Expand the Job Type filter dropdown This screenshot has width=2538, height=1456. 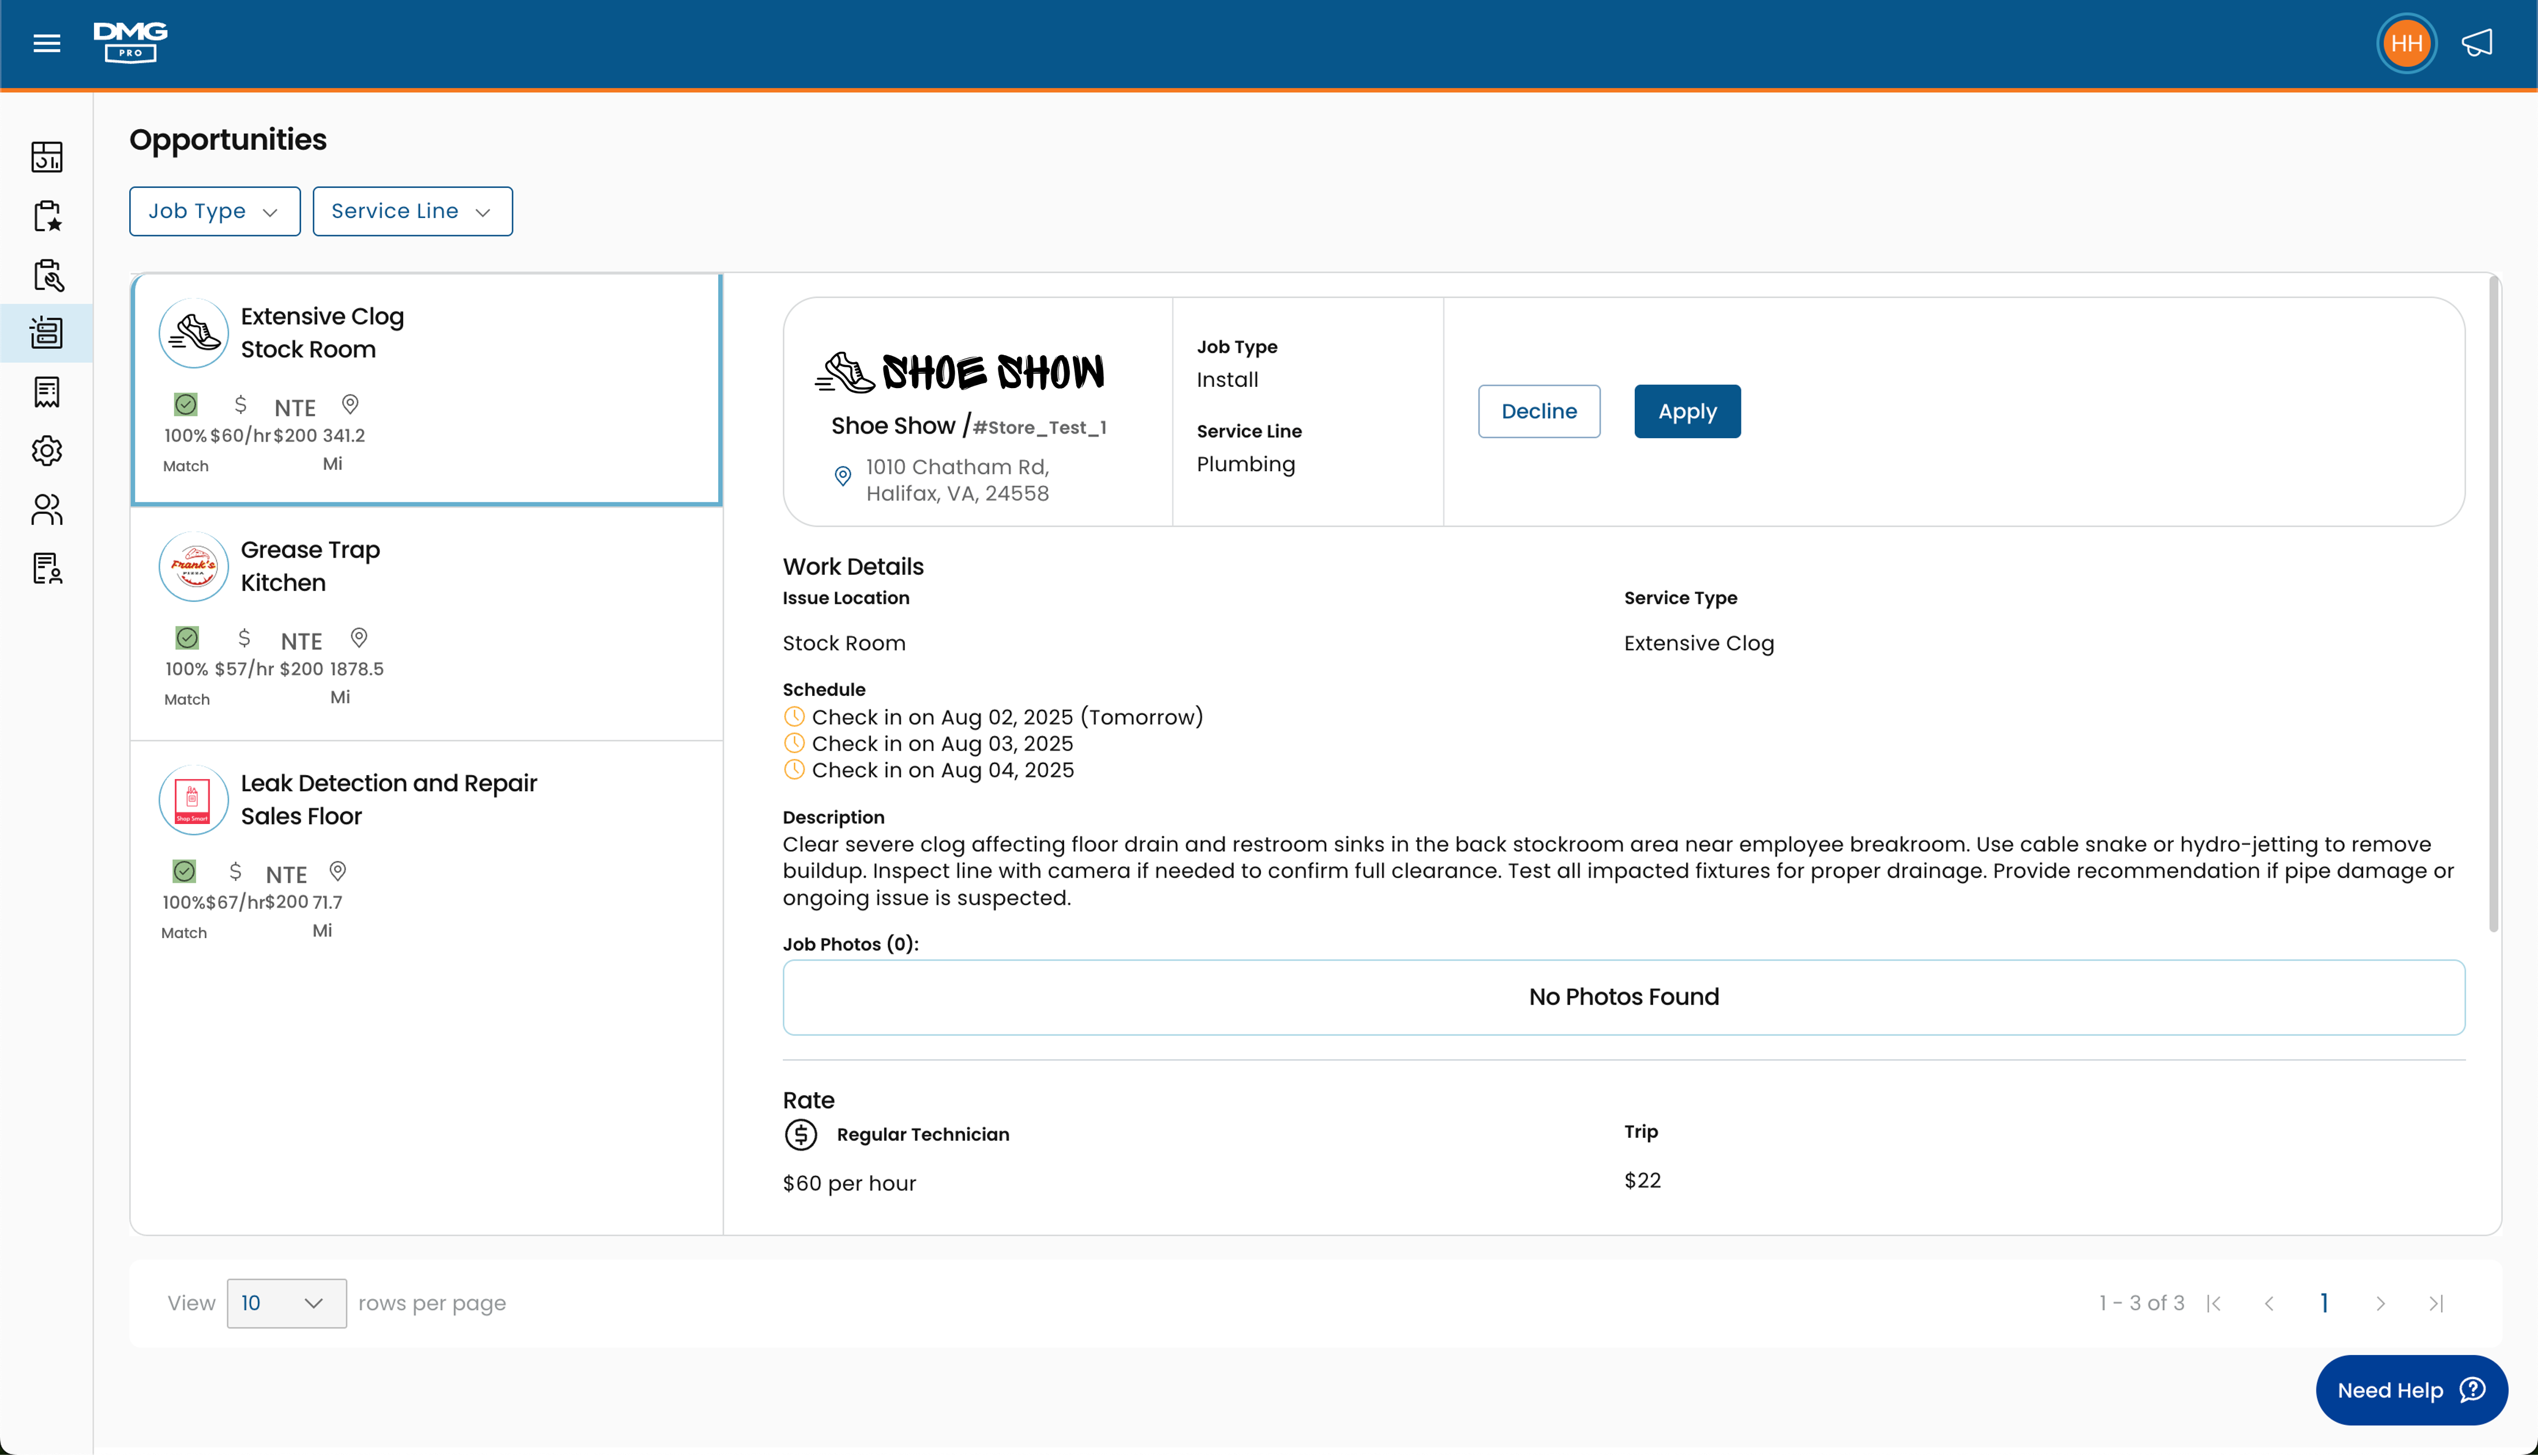[x=214, y=211]
